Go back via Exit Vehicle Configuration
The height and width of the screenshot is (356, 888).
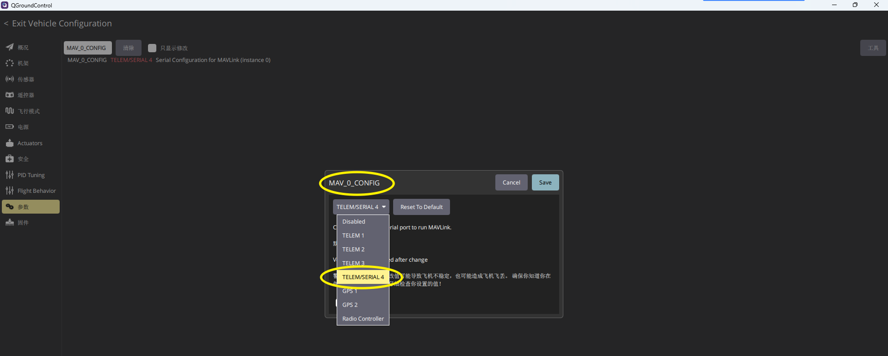pos(58,24)
